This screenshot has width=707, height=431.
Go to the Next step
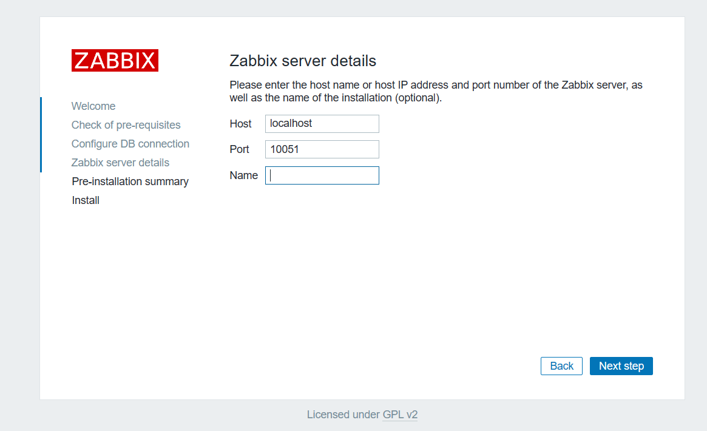[621, 366]
